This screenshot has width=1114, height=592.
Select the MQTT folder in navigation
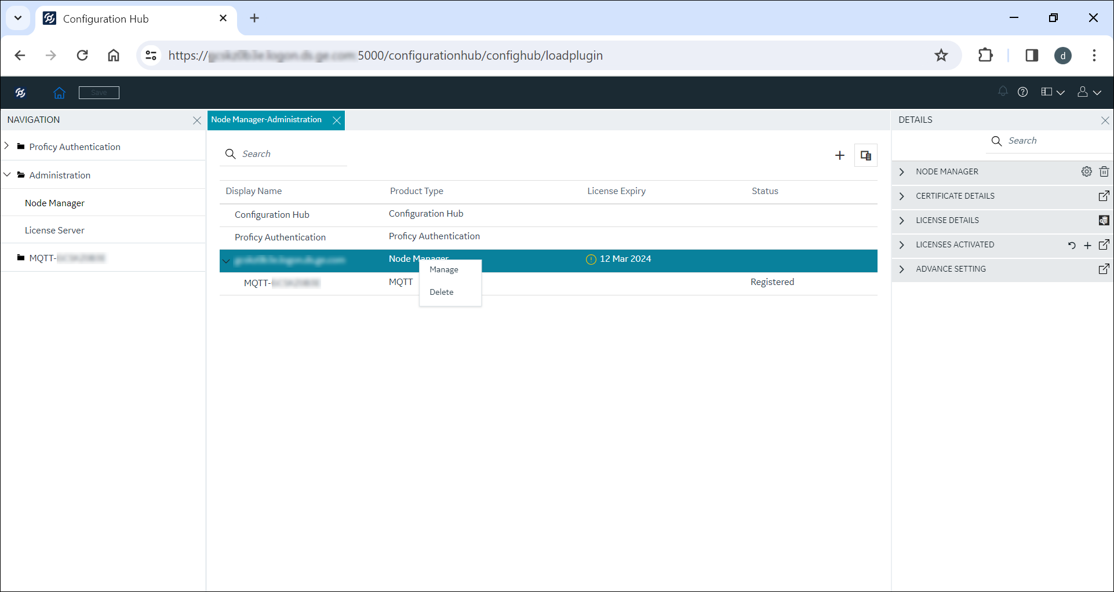click(67, 258)
